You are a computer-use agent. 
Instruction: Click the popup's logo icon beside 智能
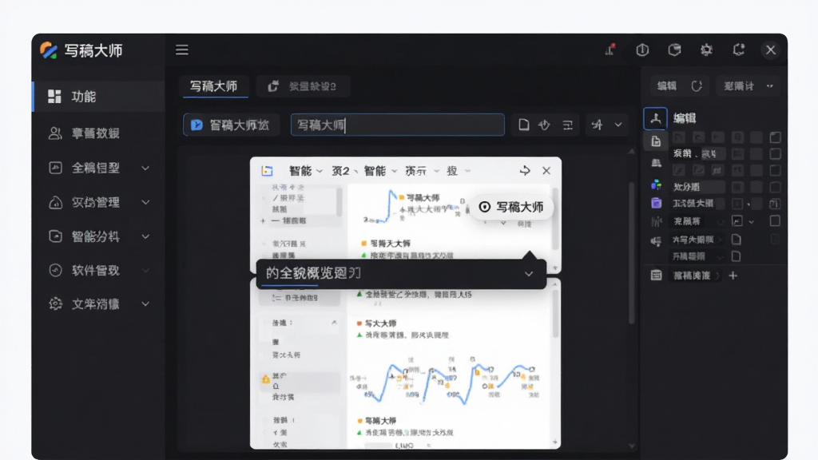point(267,171)
